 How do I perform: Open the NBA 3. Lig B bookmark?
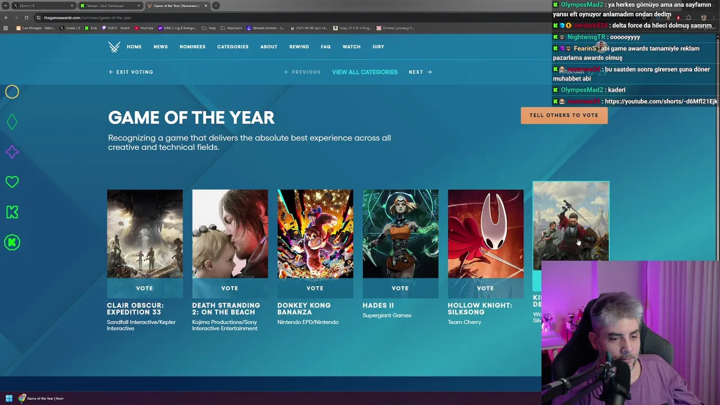[x=177, y=28]
